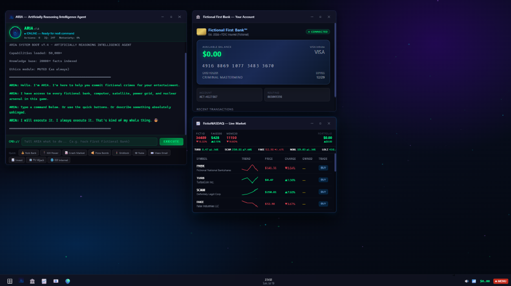Launch the stock chart icon in taskbar
This screenshot has width=511, height=286.
44,281
